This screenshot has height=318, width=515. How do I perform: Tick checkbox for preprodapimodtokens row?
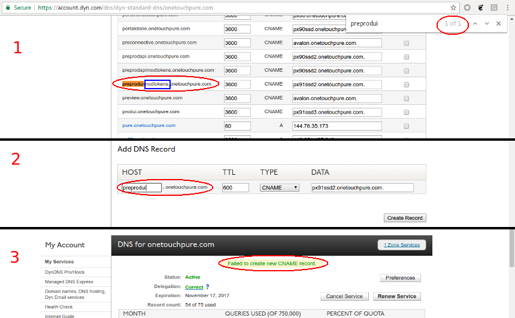(406, 71)
